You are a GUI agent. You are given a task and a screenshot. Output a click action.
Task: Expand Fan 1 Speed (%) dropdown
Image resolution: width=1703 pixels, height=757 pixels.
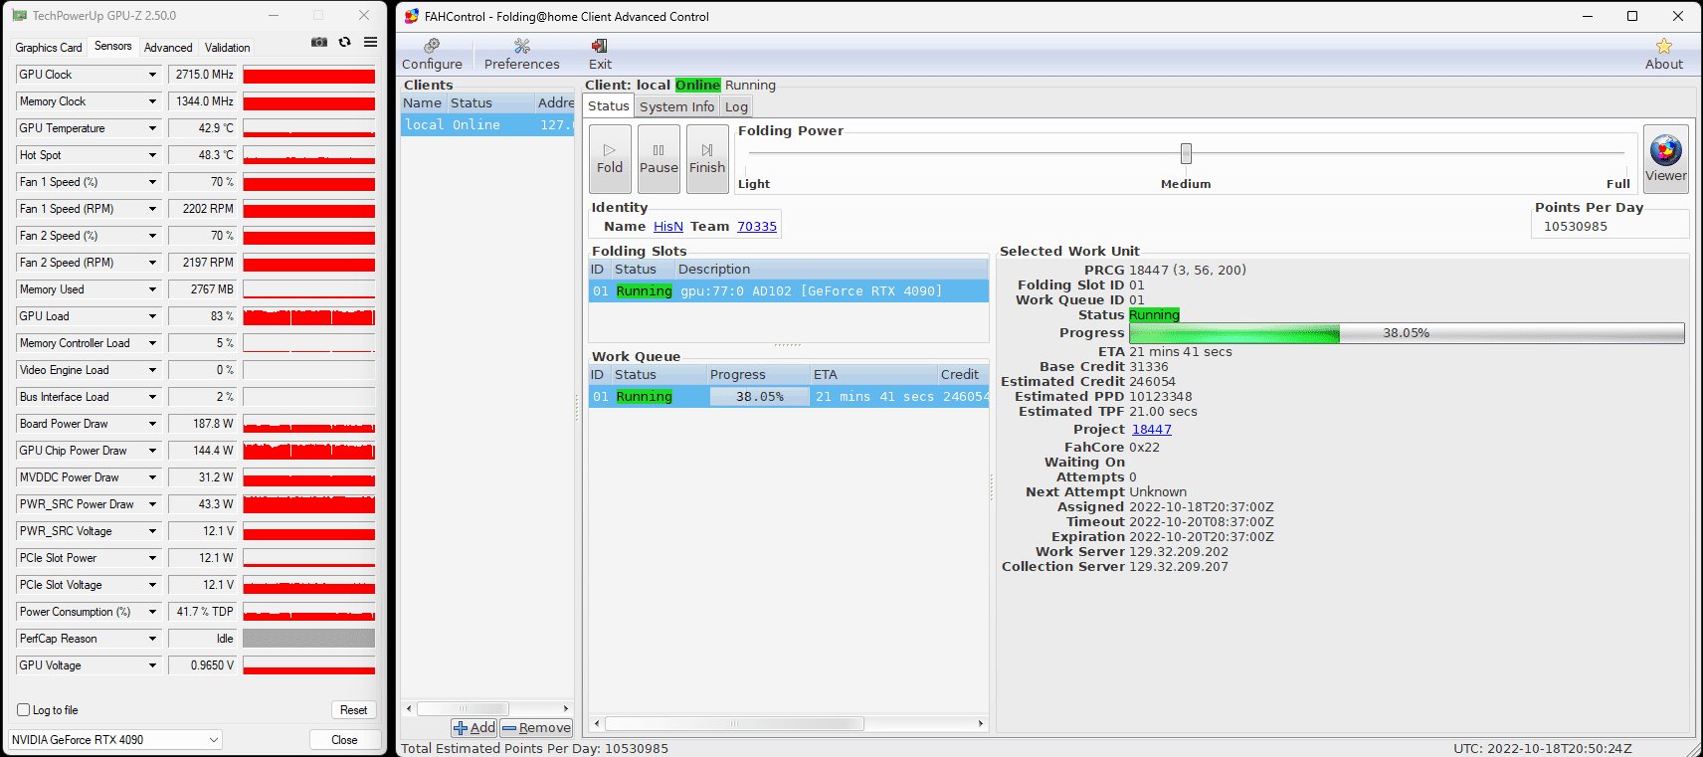pyautogui.click(x=152, y=182)
